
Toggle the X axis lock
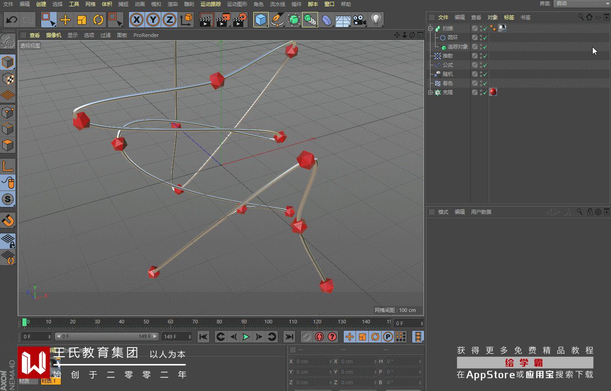pos(137,20)
